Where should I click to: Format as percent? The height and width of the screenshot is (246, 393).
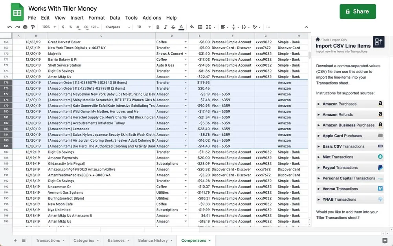71,27
